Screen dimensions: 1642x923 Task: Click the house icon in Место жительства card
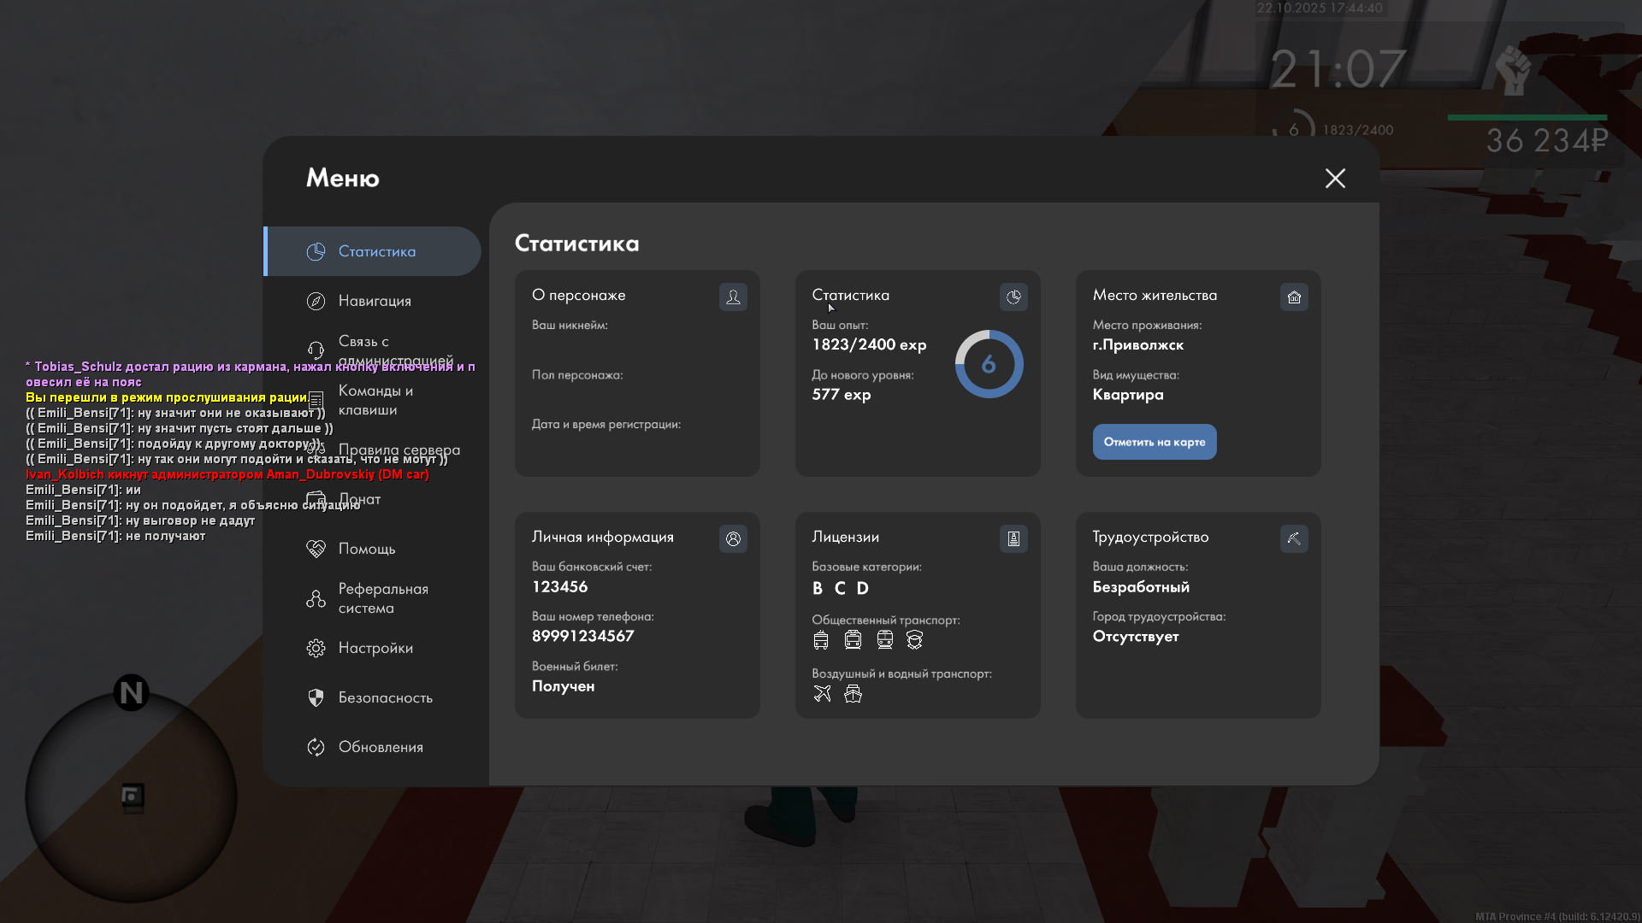click(x=1294, y=297)
